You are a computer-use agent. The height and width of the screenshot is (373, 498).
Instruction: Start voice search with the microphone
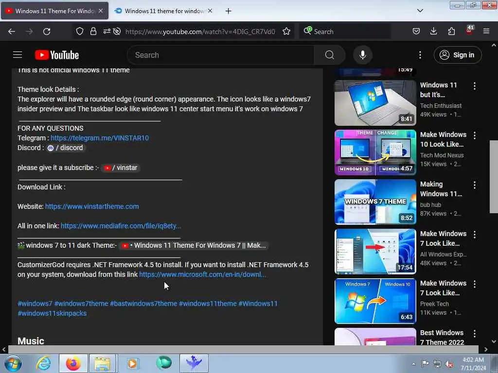[363, 55]
